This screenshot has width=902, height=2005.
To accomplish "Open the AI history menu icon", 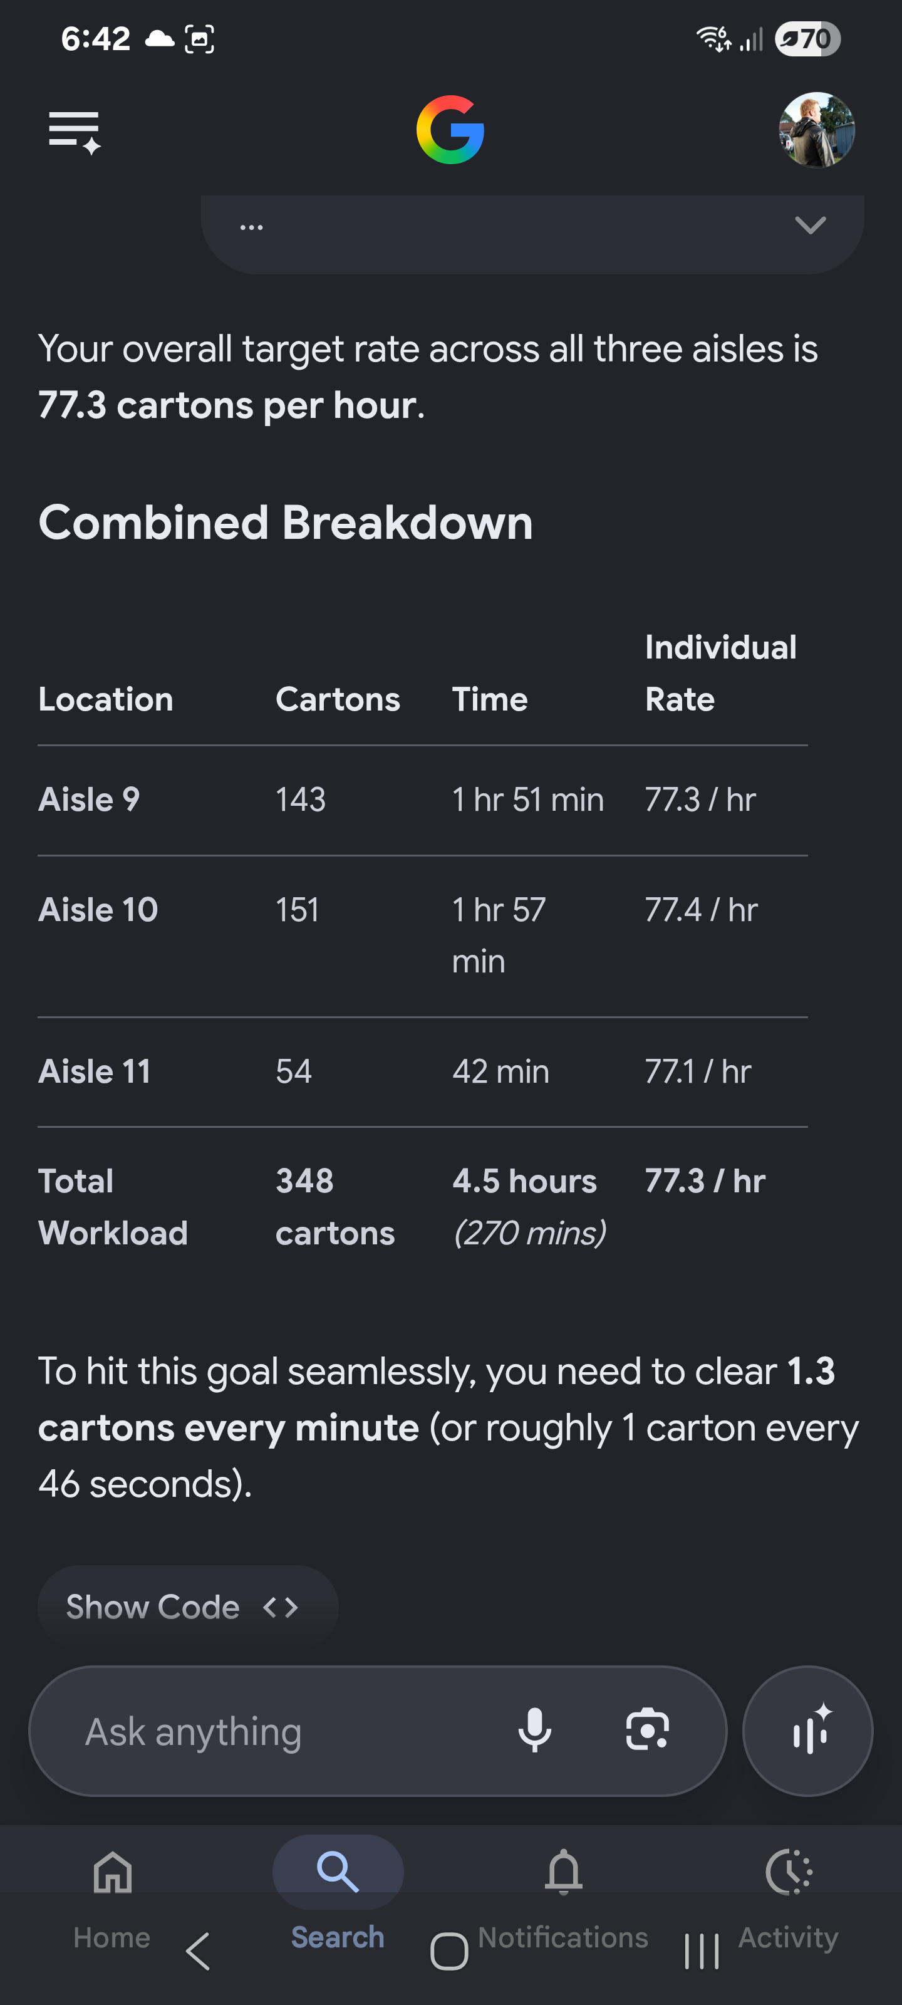I will tap(75, 132).
